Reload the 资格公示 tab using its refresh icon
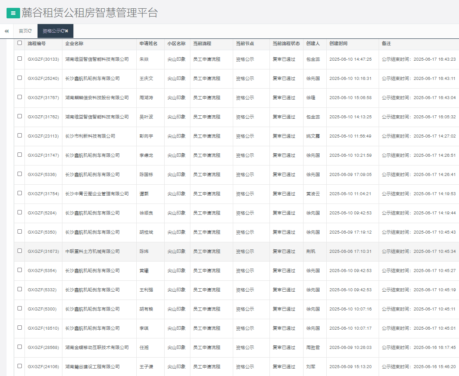The height and width of the screenshot is (376, 459). 62,31
